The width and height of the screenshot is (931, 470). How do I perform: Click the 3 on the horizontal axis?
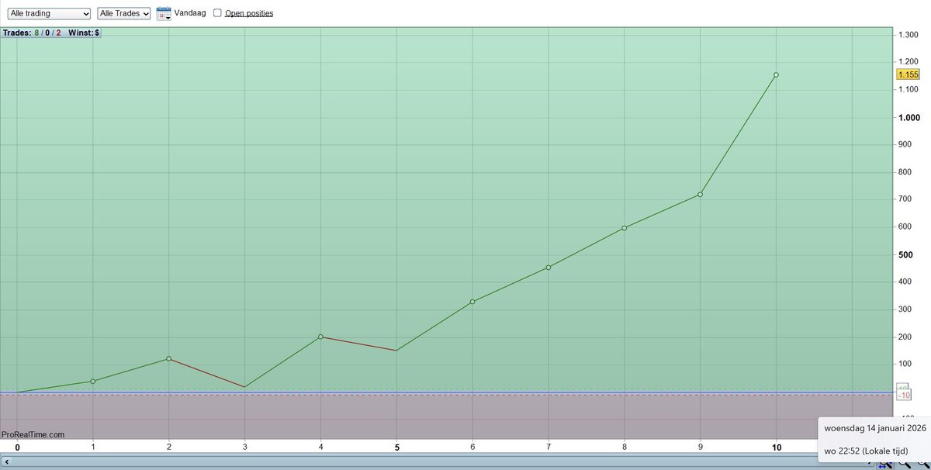(x=245, y=447)
